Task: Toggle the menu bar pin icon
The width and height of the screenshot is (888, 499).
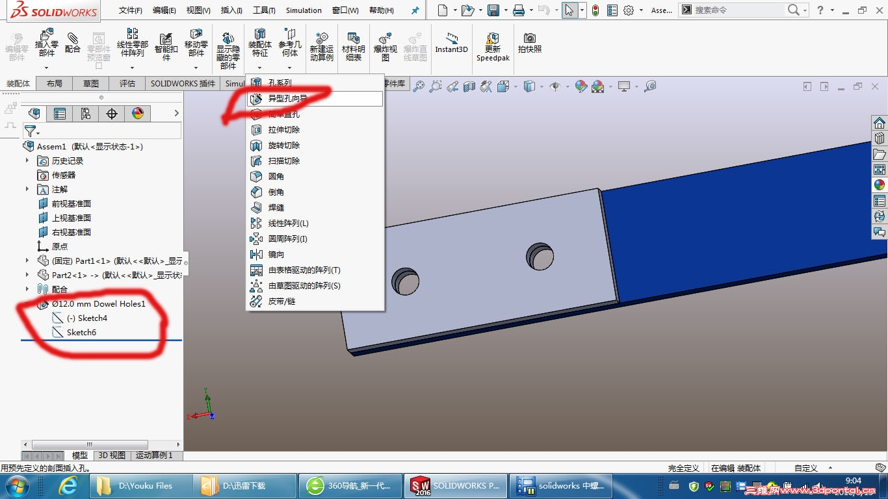Action: 415,10
